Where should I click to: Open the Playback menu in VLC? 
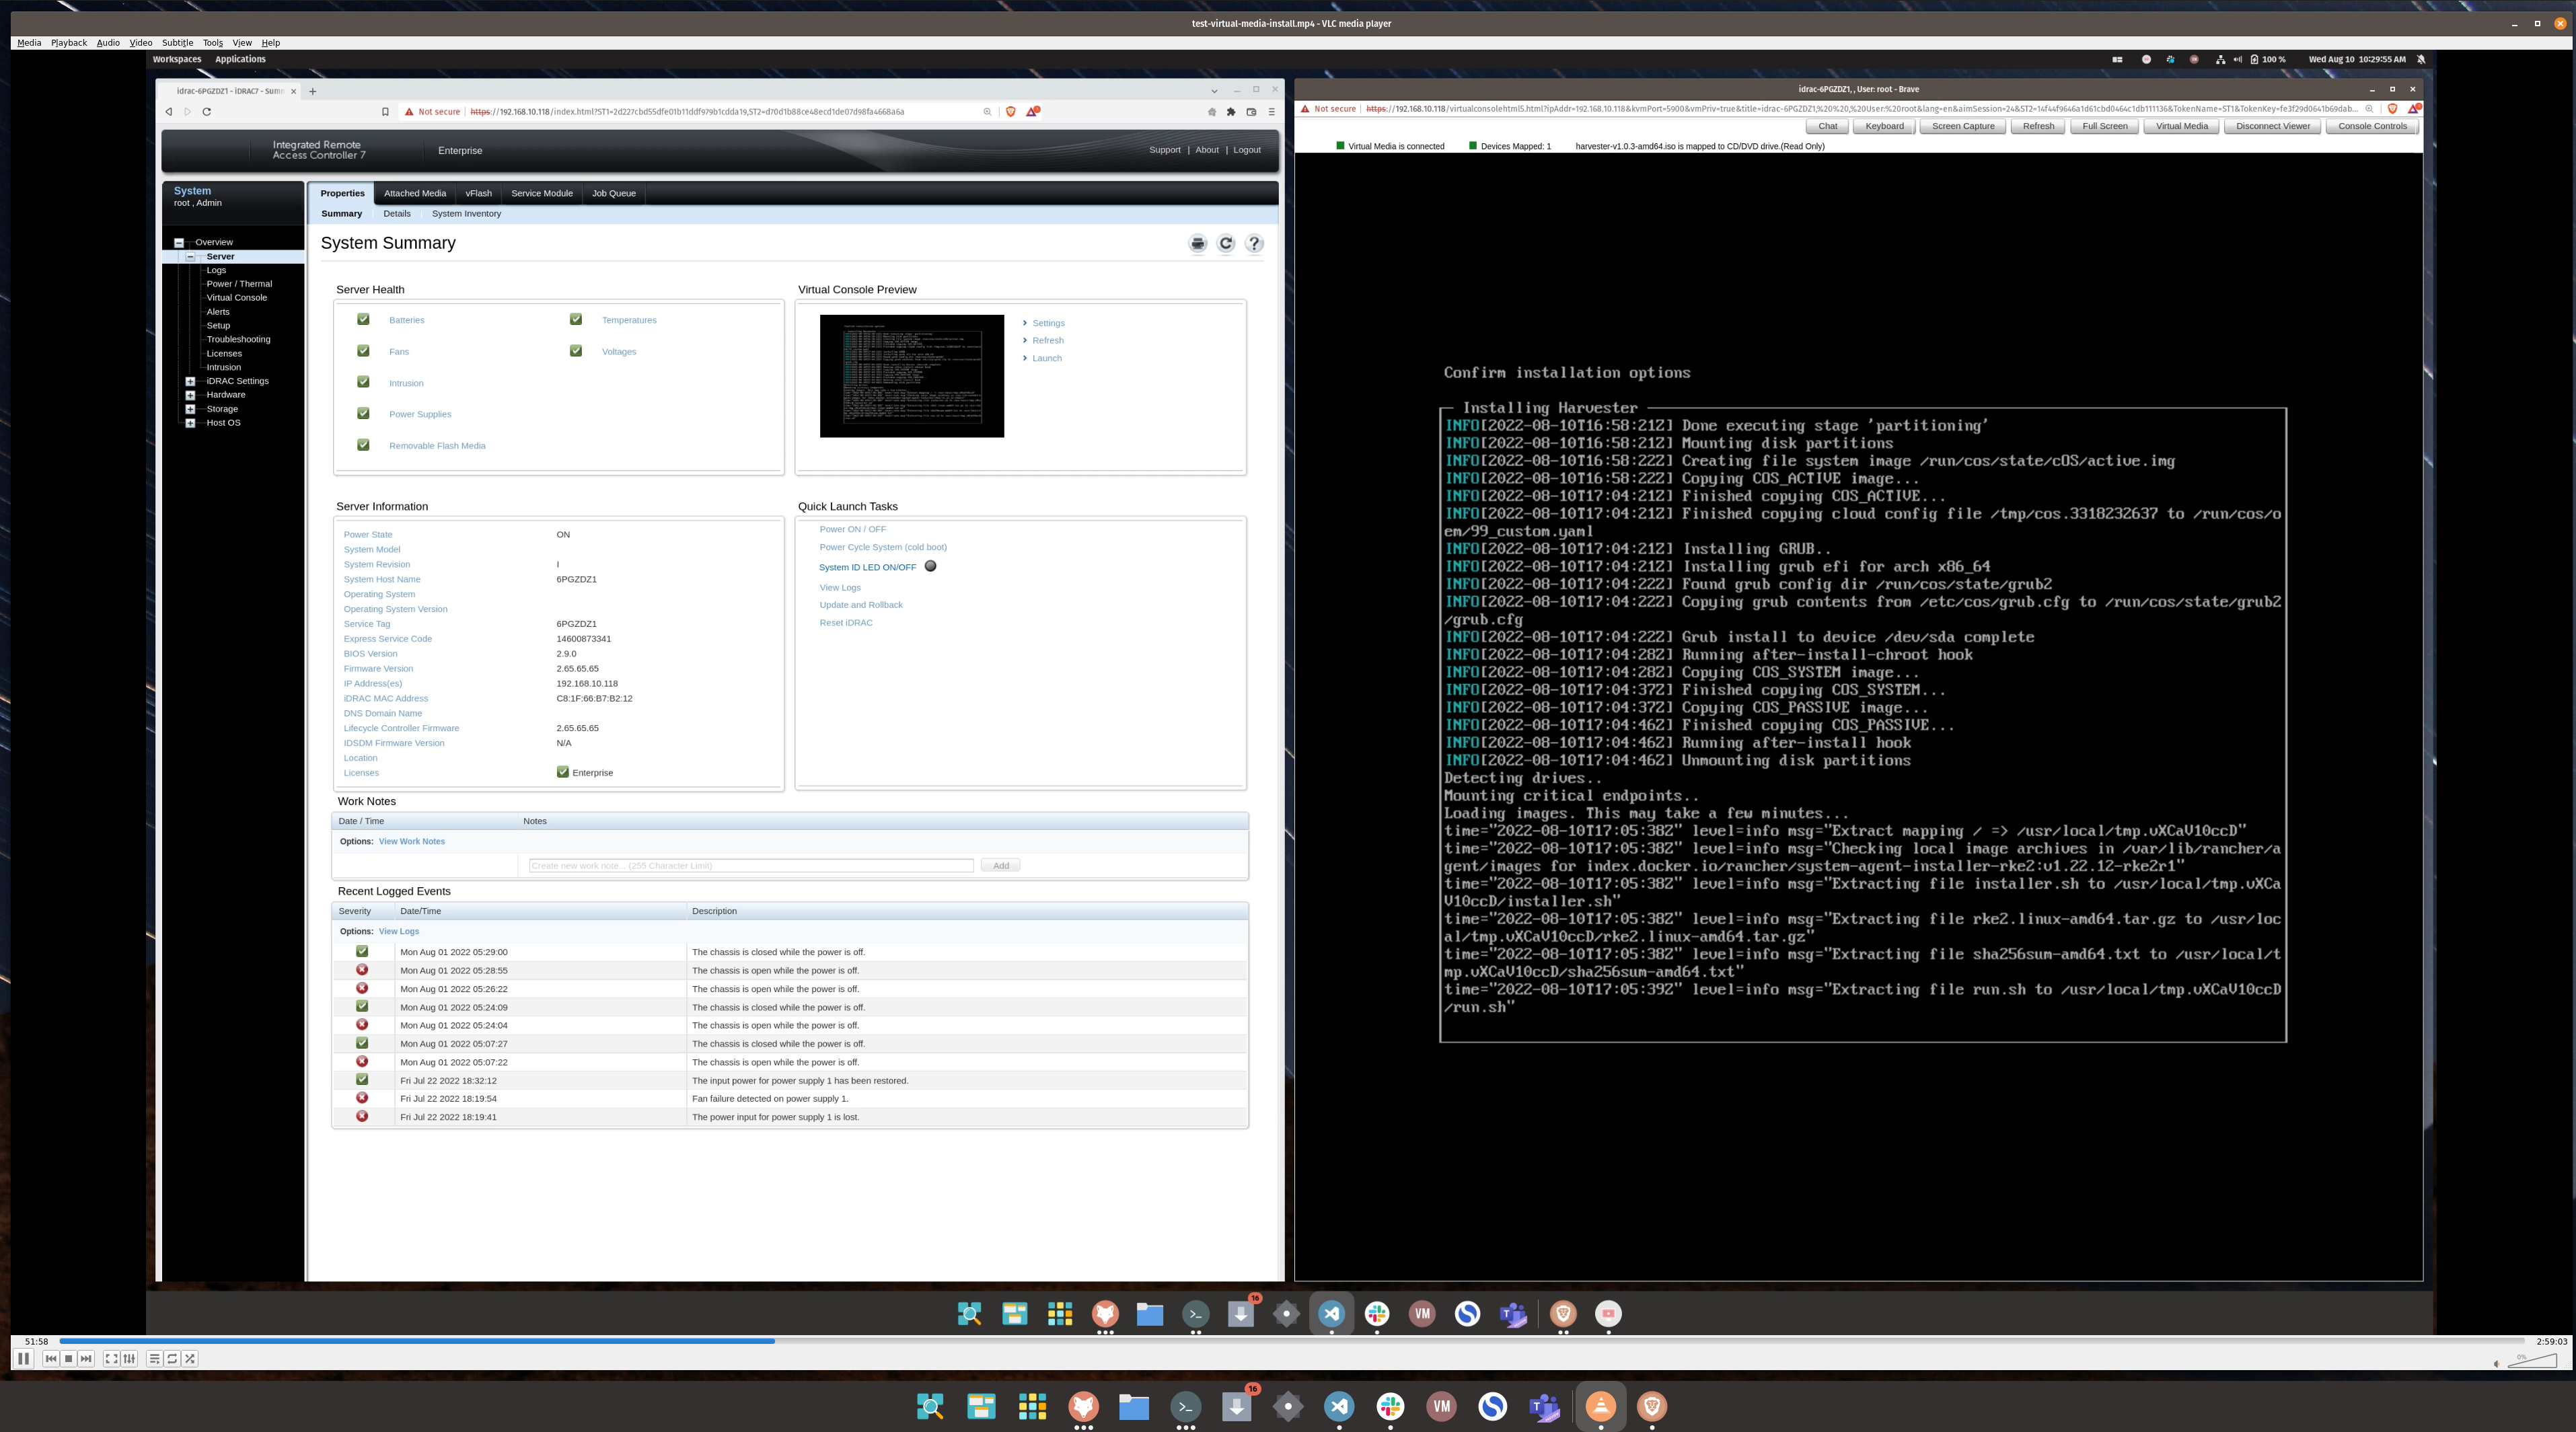68,42
